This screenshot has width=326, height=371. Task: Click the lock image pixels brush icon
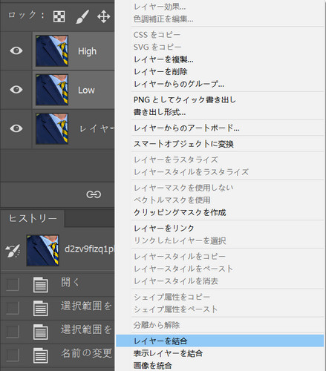coord(82,17)
